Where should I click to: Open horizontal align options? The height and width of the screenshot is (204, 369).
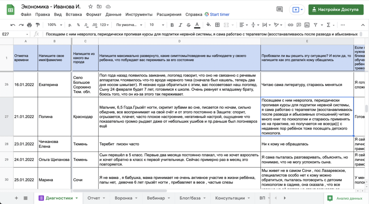(x=243, y=25)
